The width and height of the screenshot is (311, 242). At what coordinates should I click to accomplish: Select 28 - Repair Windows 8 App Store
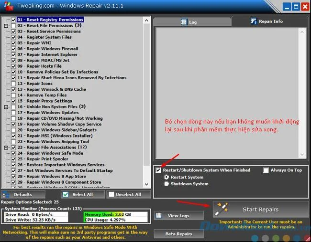click(x=52, y=177)
